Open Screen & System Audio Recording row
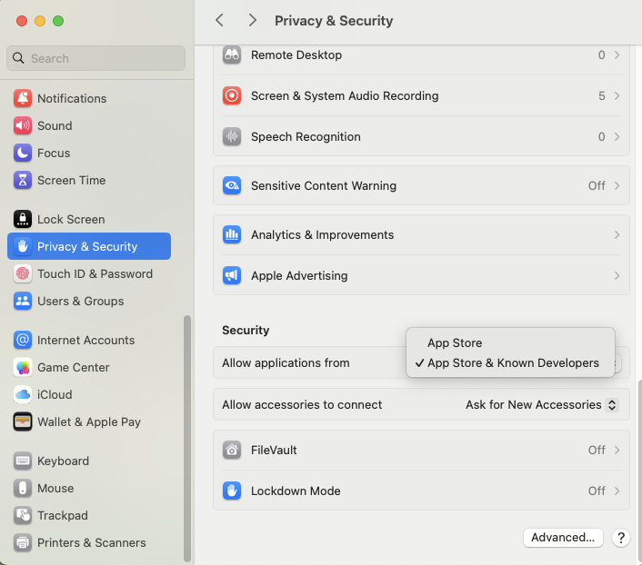Image resolution: width=642 pixels, height=565 pixels. (x=421, y=95)
